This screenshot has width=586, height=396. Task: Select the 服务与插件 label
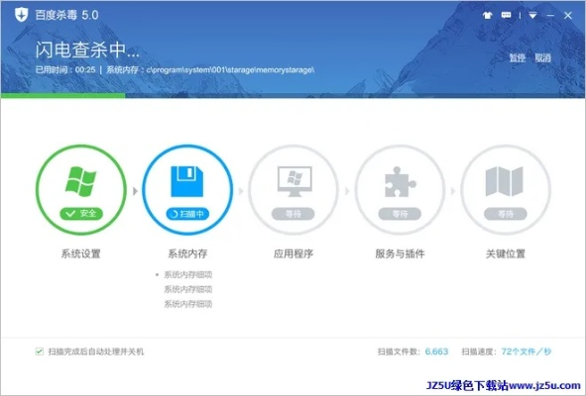click(x=400, y=253)
